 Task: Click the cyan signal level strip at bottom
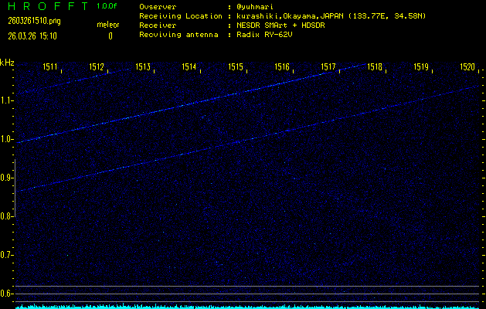pyautogui.click(x=247, y=306)
